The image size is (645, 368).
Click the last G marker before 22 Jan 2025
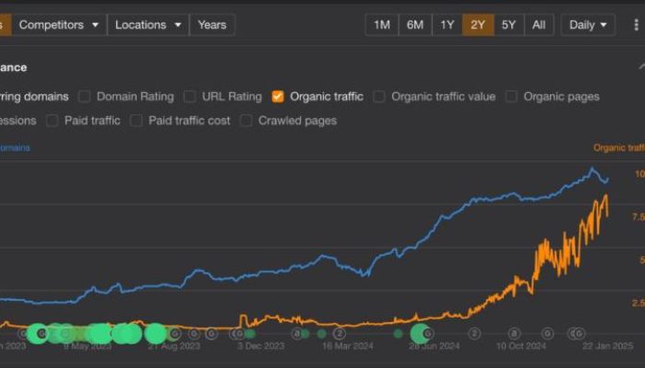tap(579, 334)
